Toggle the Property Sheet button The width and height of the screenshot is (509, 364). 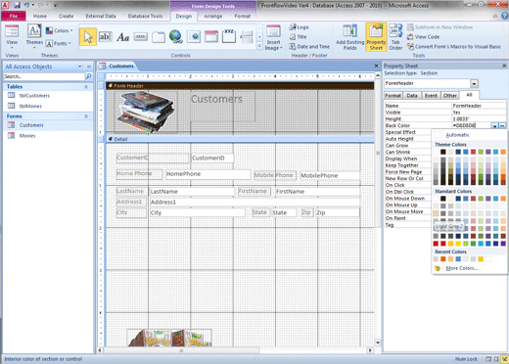376,37
